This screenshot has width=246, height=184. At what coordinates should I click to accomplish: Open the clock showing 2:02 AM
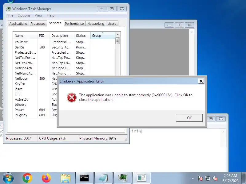coord(230,178)
